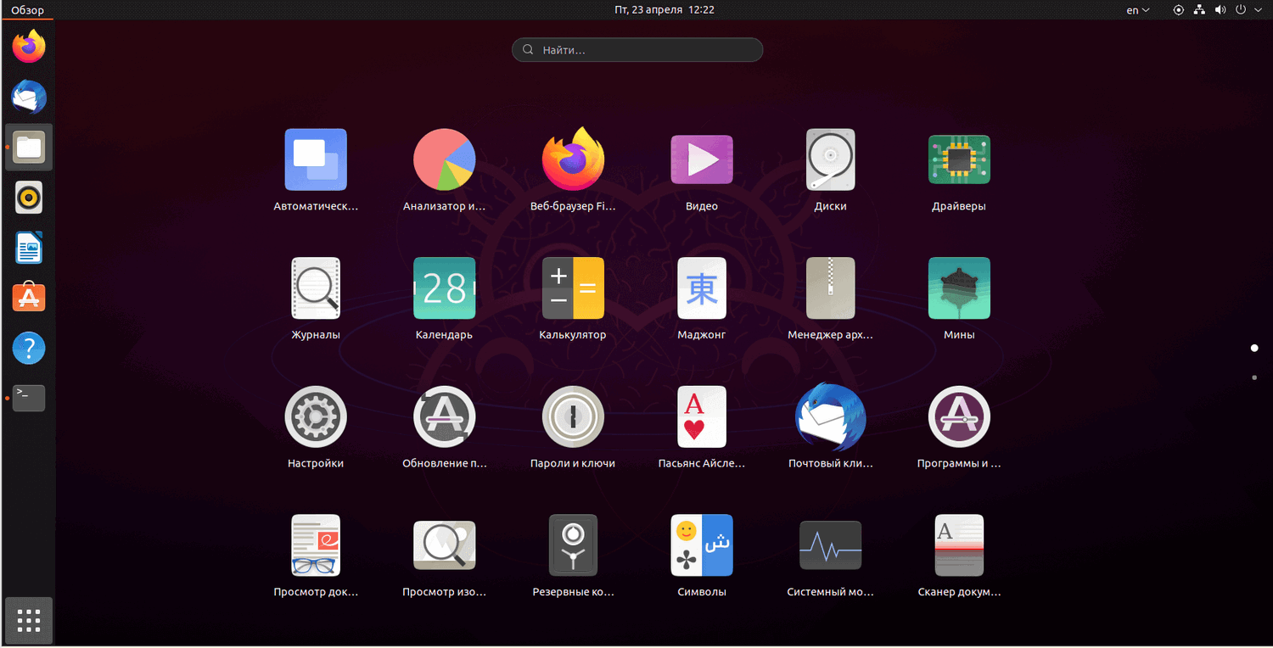Start Пасьянс Айсле… solitaire
Screen dimensions: 1273x648
pos(702,417)
